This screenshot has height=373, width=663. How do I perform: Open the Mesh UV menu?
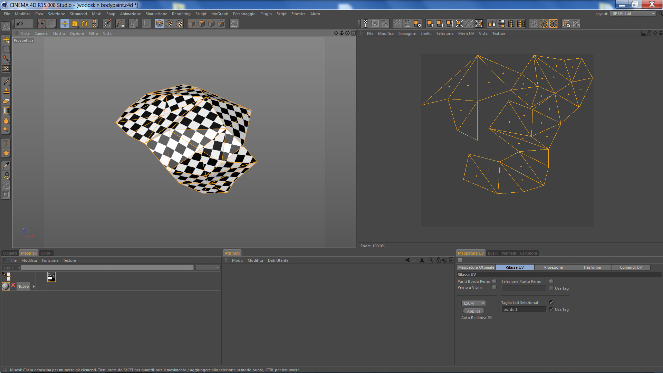tap(466, 34)
